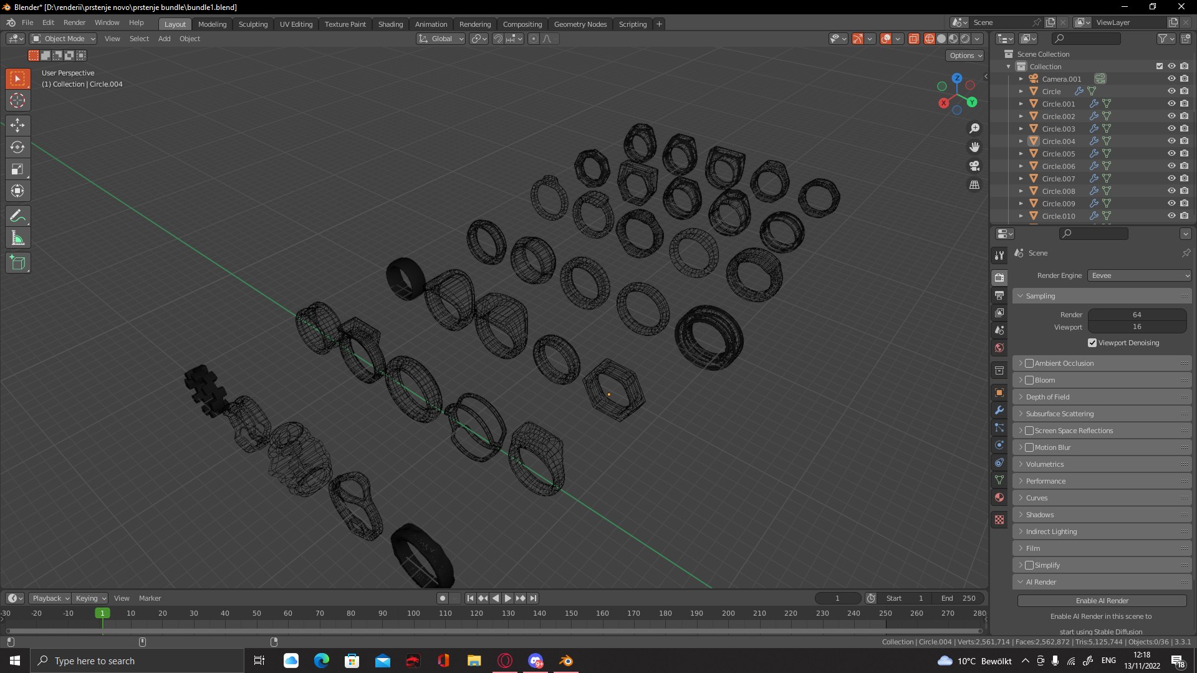Jump to timeline end frame

pyautogui.click(x=533, y=598)
